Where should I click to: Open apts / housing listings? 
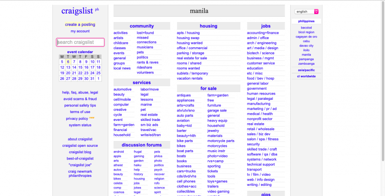point(188,33)
